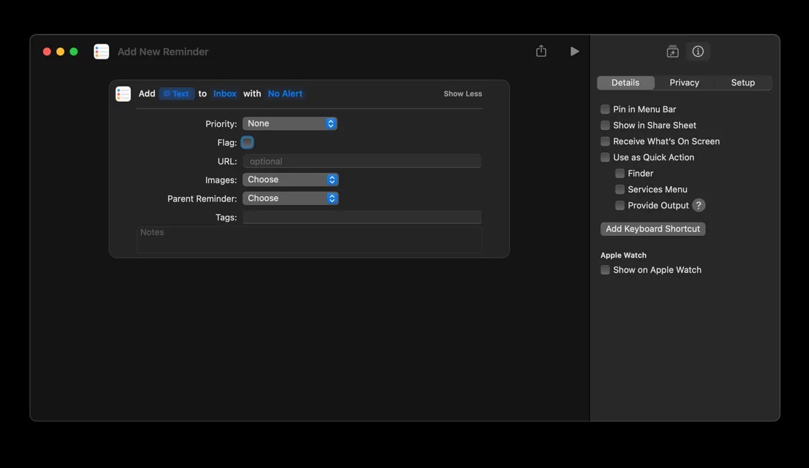Click Add Keyboard Shortcut

click(x=652, y=229)
